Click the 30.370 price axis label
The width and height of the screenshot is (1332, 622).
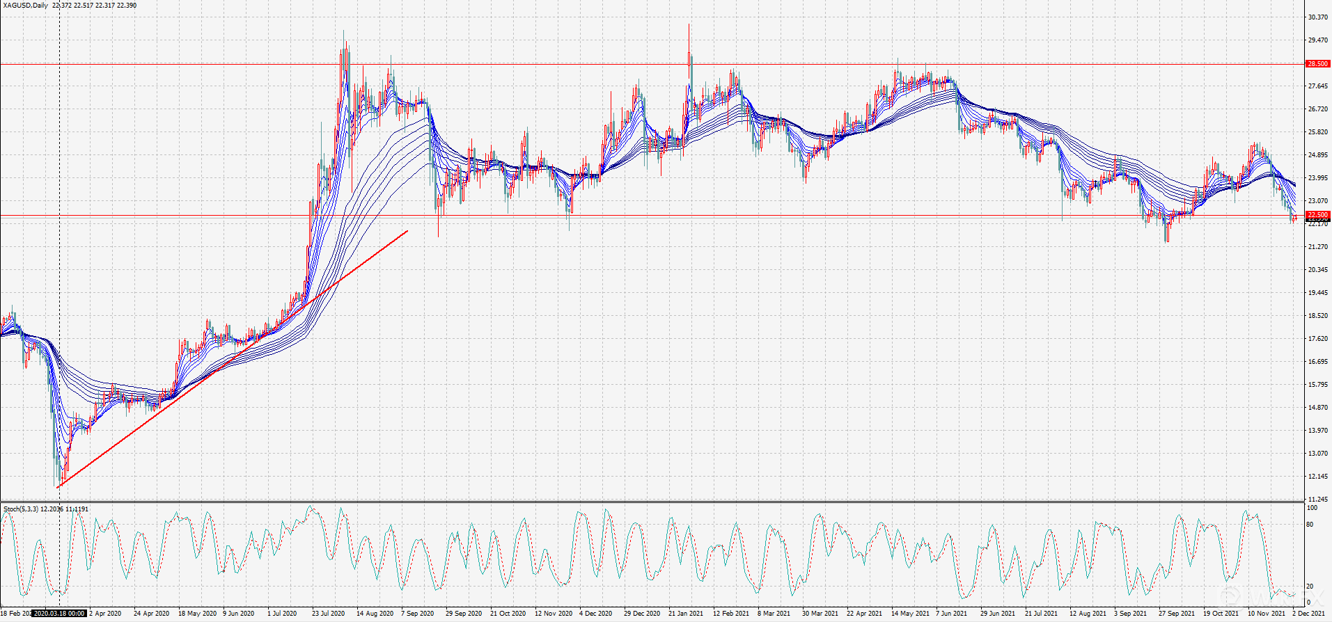[1317, 17]
